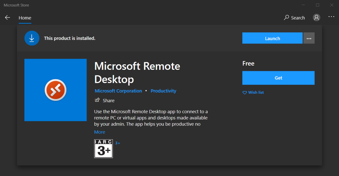Go back with the arrow icon

tap(7, 18)
